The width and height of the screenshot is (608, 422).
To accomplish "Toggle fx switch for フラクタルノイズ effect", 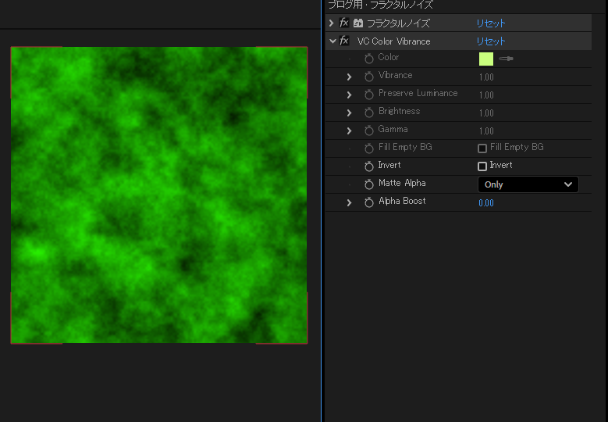I will pyautogui.click(x=344, y=23).
